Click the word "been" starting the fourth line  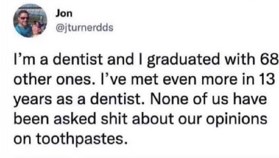click(31, 118)
